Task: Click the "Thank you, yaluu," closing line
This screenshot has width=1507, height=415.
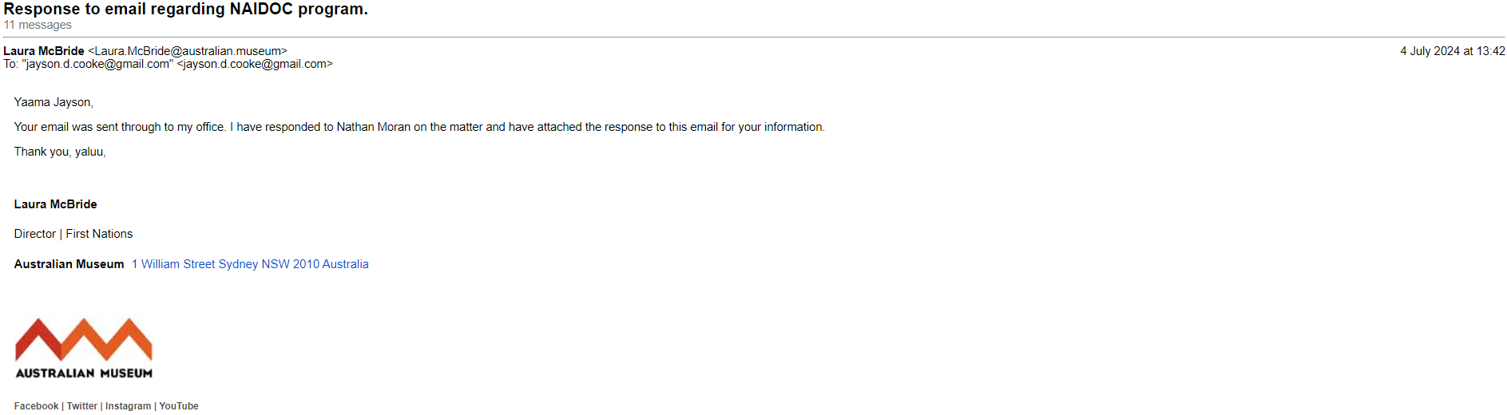Action: (x=60, y=152)
